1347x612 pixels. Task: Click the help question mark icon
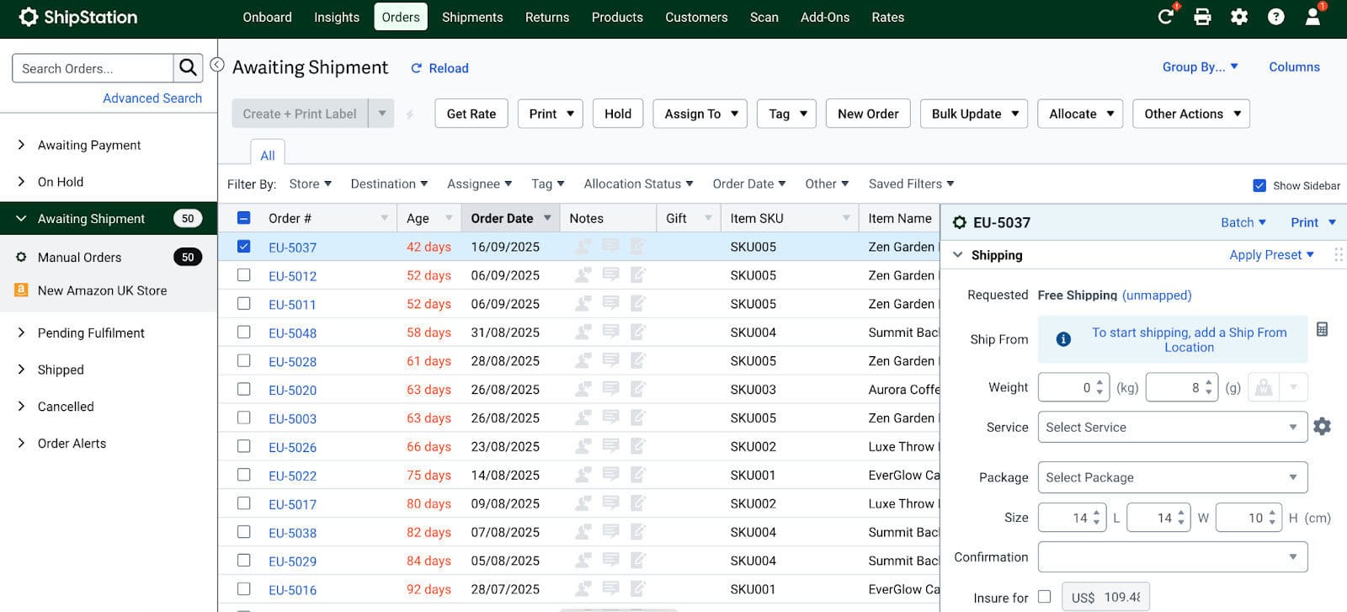click(x=1276, y=17)
